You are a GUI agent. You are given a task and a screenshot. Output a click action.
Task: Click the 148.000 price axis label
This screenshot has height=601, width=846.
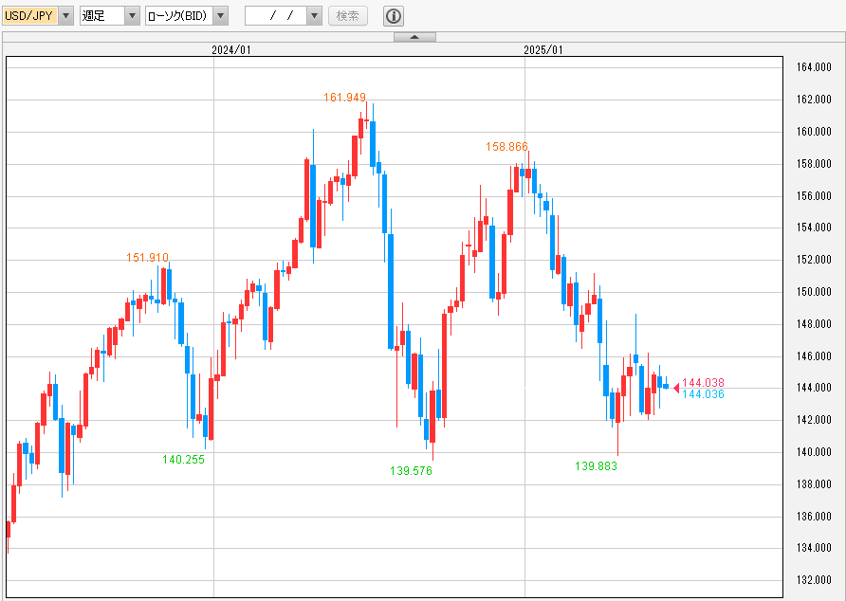click(x=814, y=323)
